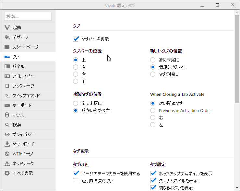Close the Vivaldi settings window
Image resolution: width=240 pixels, height=191 pixels.
tap(233, 5)
